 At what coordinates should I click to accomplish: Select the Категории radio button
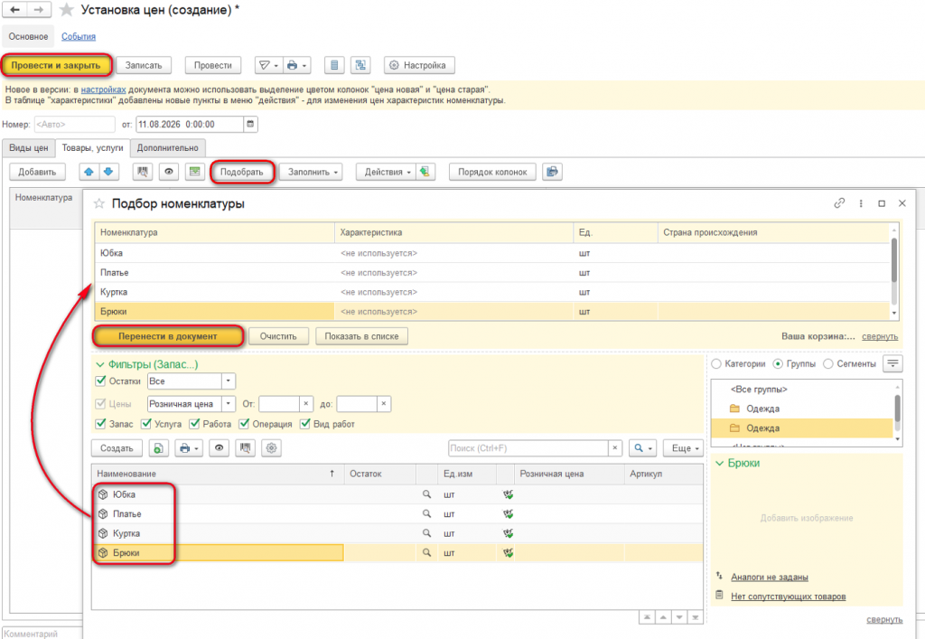coord(716,364)
